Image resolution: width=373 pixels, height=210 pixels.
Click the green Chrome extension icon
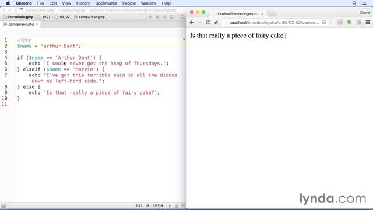[349, 22]
